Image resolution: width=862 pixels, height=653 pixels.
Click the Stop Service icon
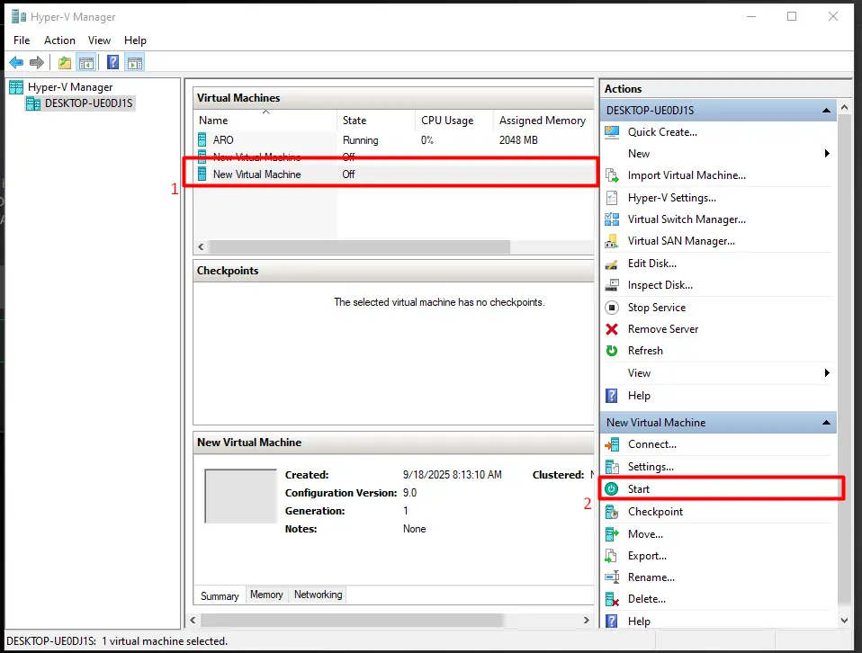612,308
